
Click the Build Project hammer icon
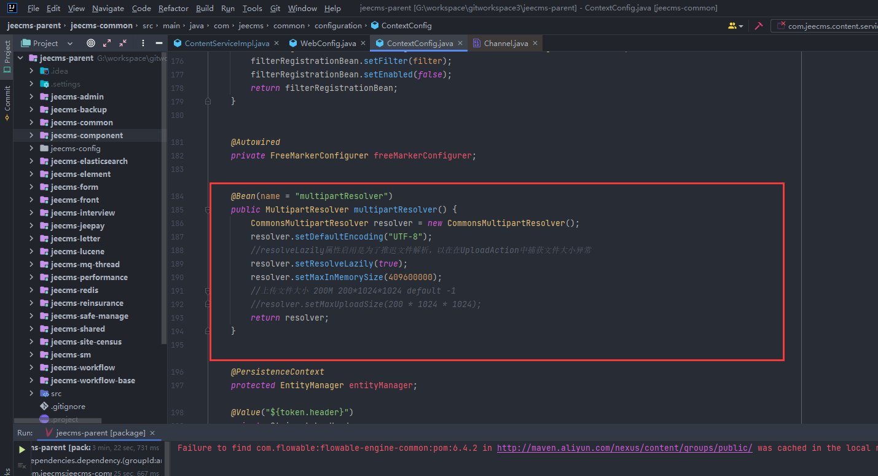coord(758,26)
